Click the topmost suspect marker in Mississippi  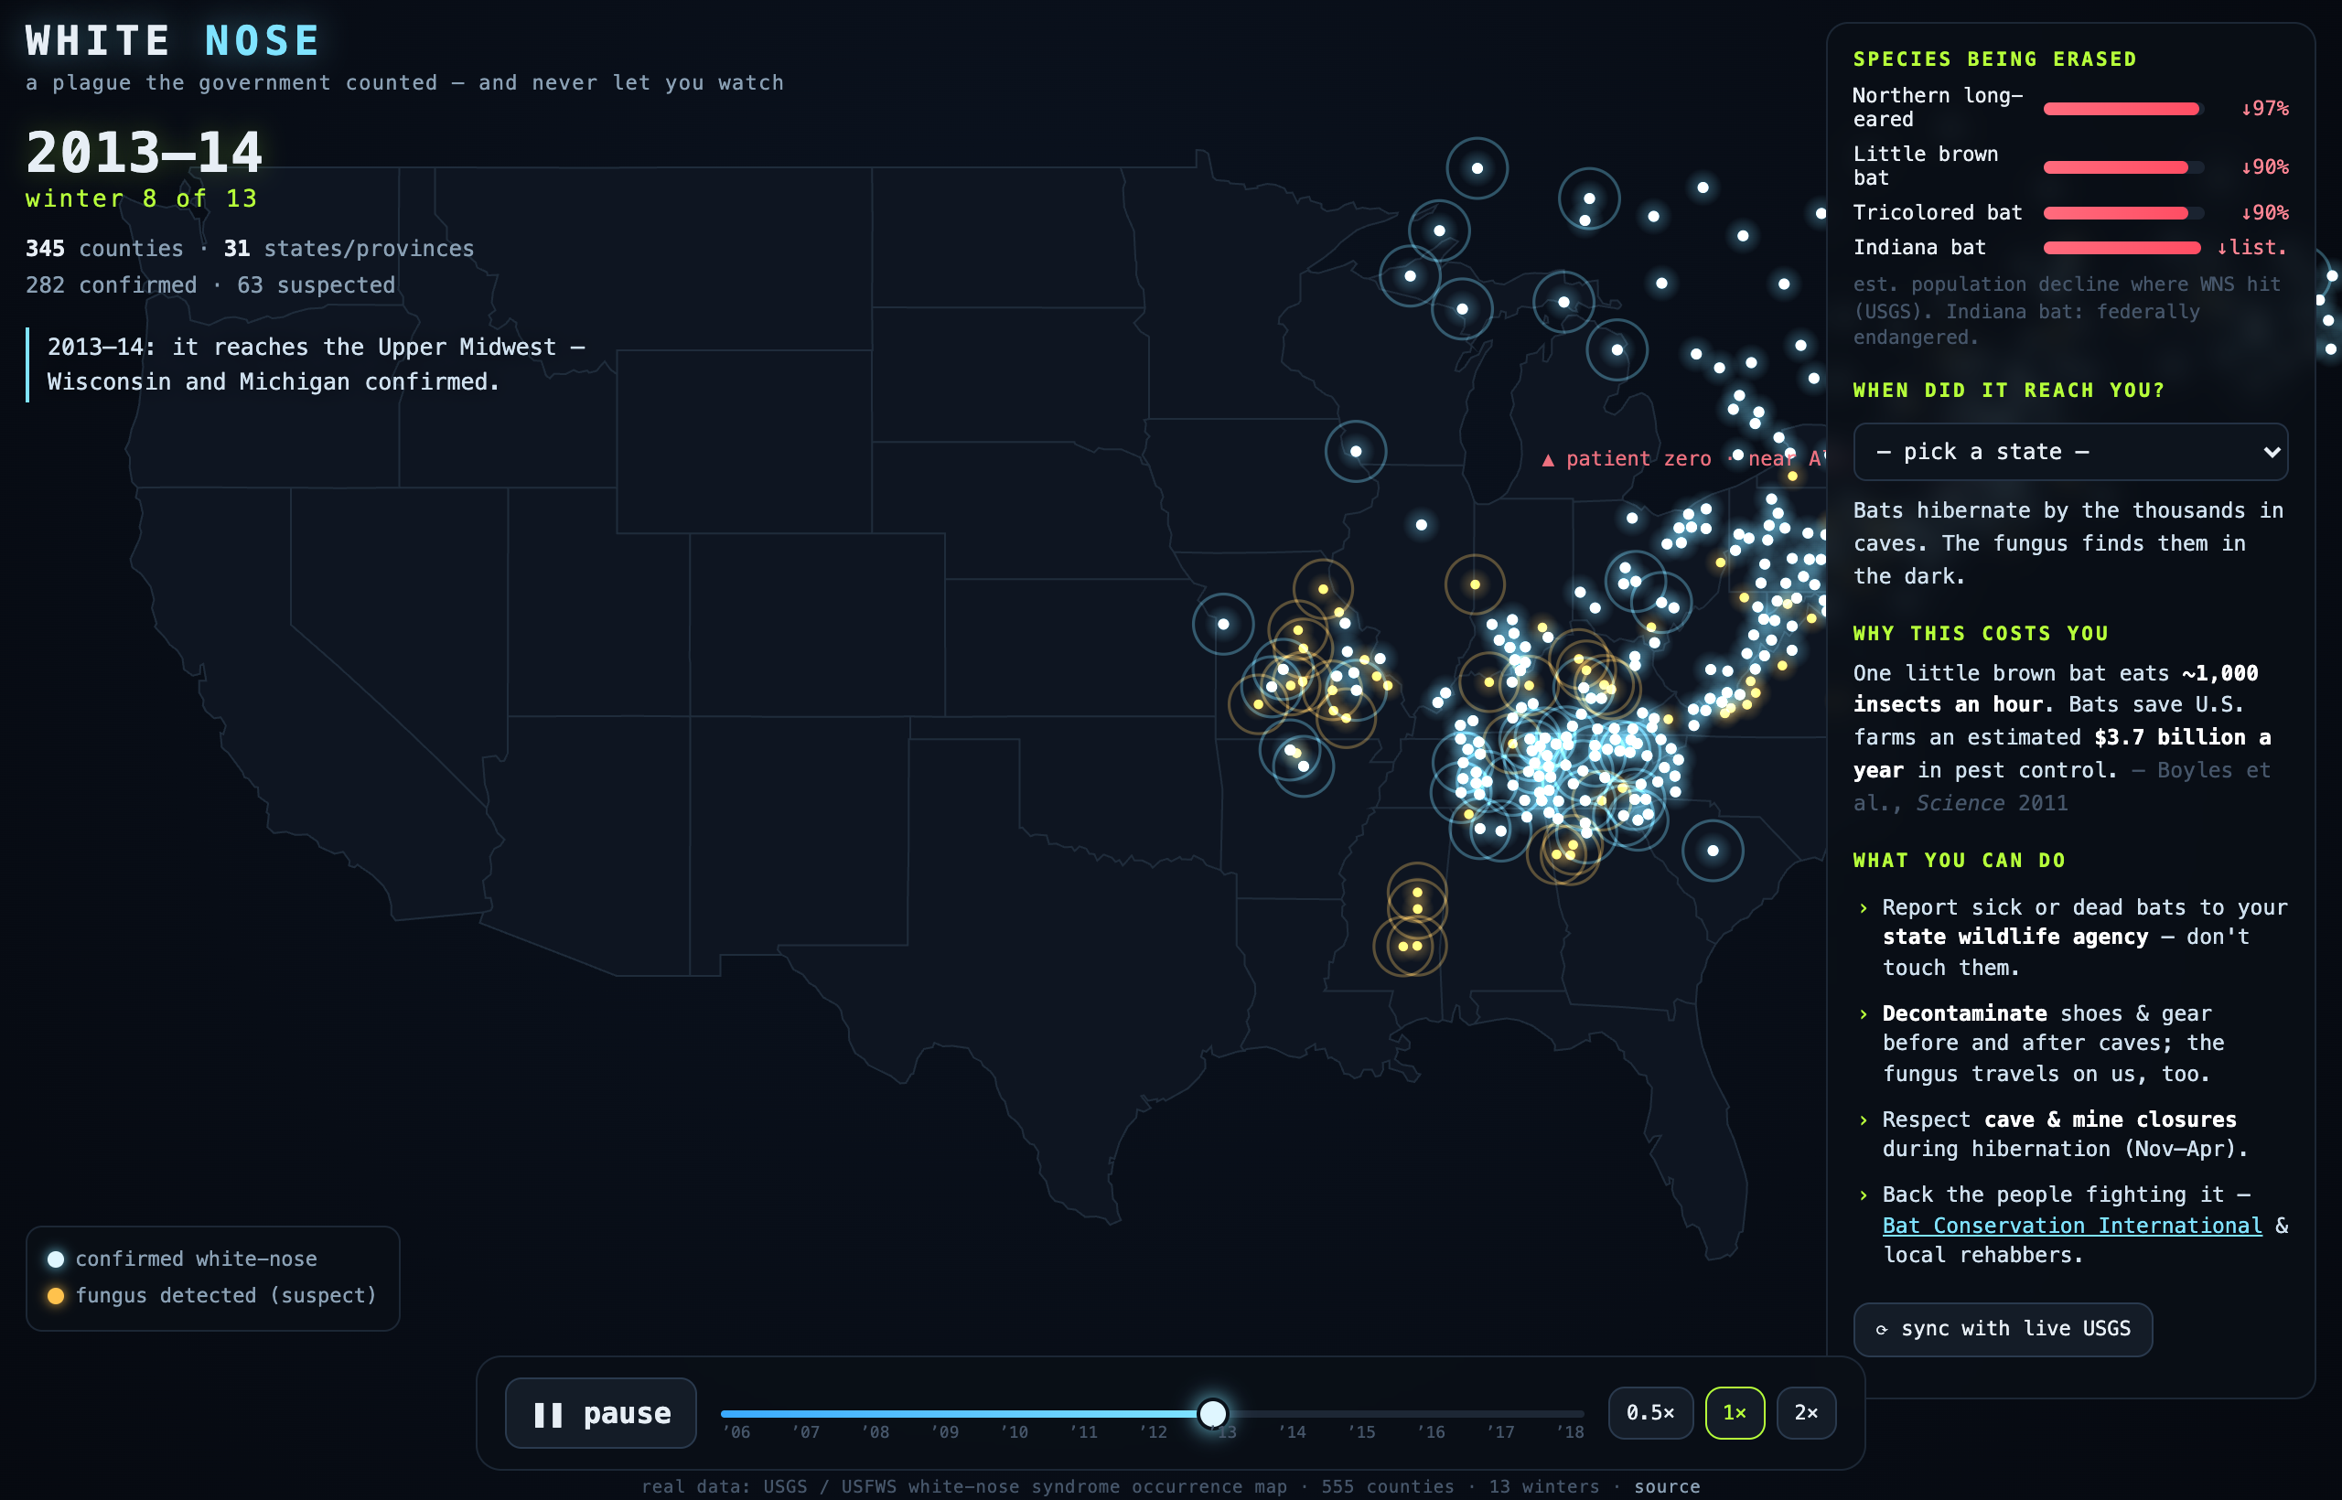click(x=1417, y=892)
